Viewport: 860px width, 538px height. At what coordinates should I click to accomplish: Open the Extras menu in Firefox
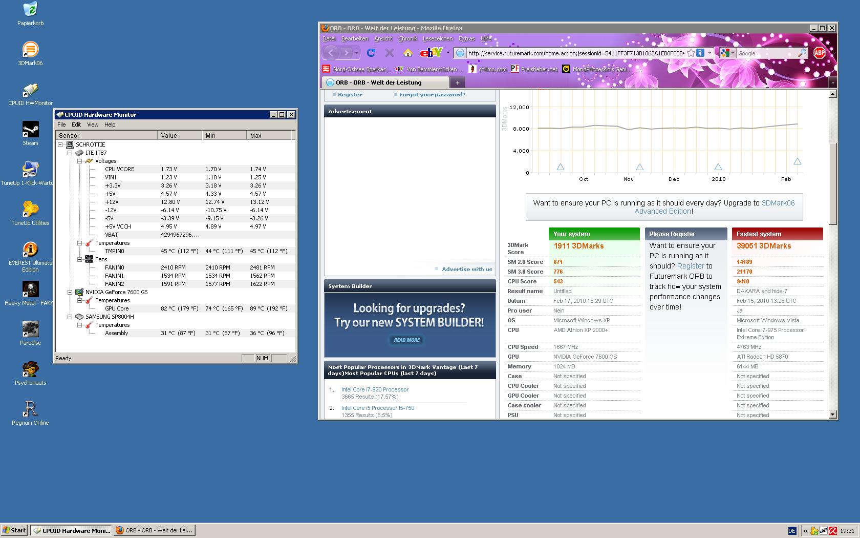click(x=466, y=38)
